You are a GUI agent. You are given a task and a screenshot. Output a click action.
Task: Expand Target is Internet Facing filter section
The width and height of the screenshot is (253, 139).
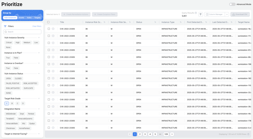tap(39, 134)
